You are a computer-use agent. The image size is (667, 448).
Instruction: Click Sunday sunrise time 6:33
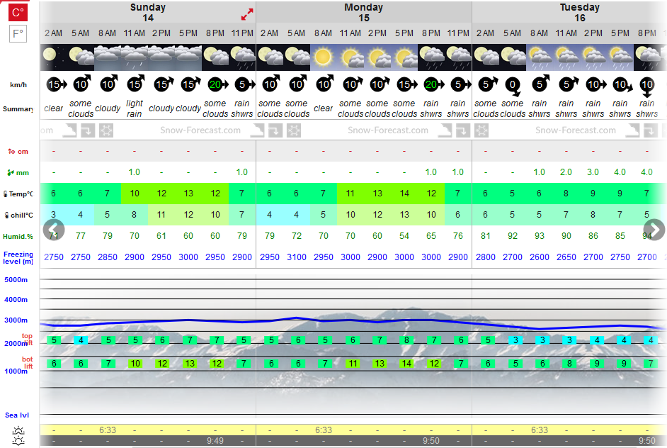coord(108,430)
